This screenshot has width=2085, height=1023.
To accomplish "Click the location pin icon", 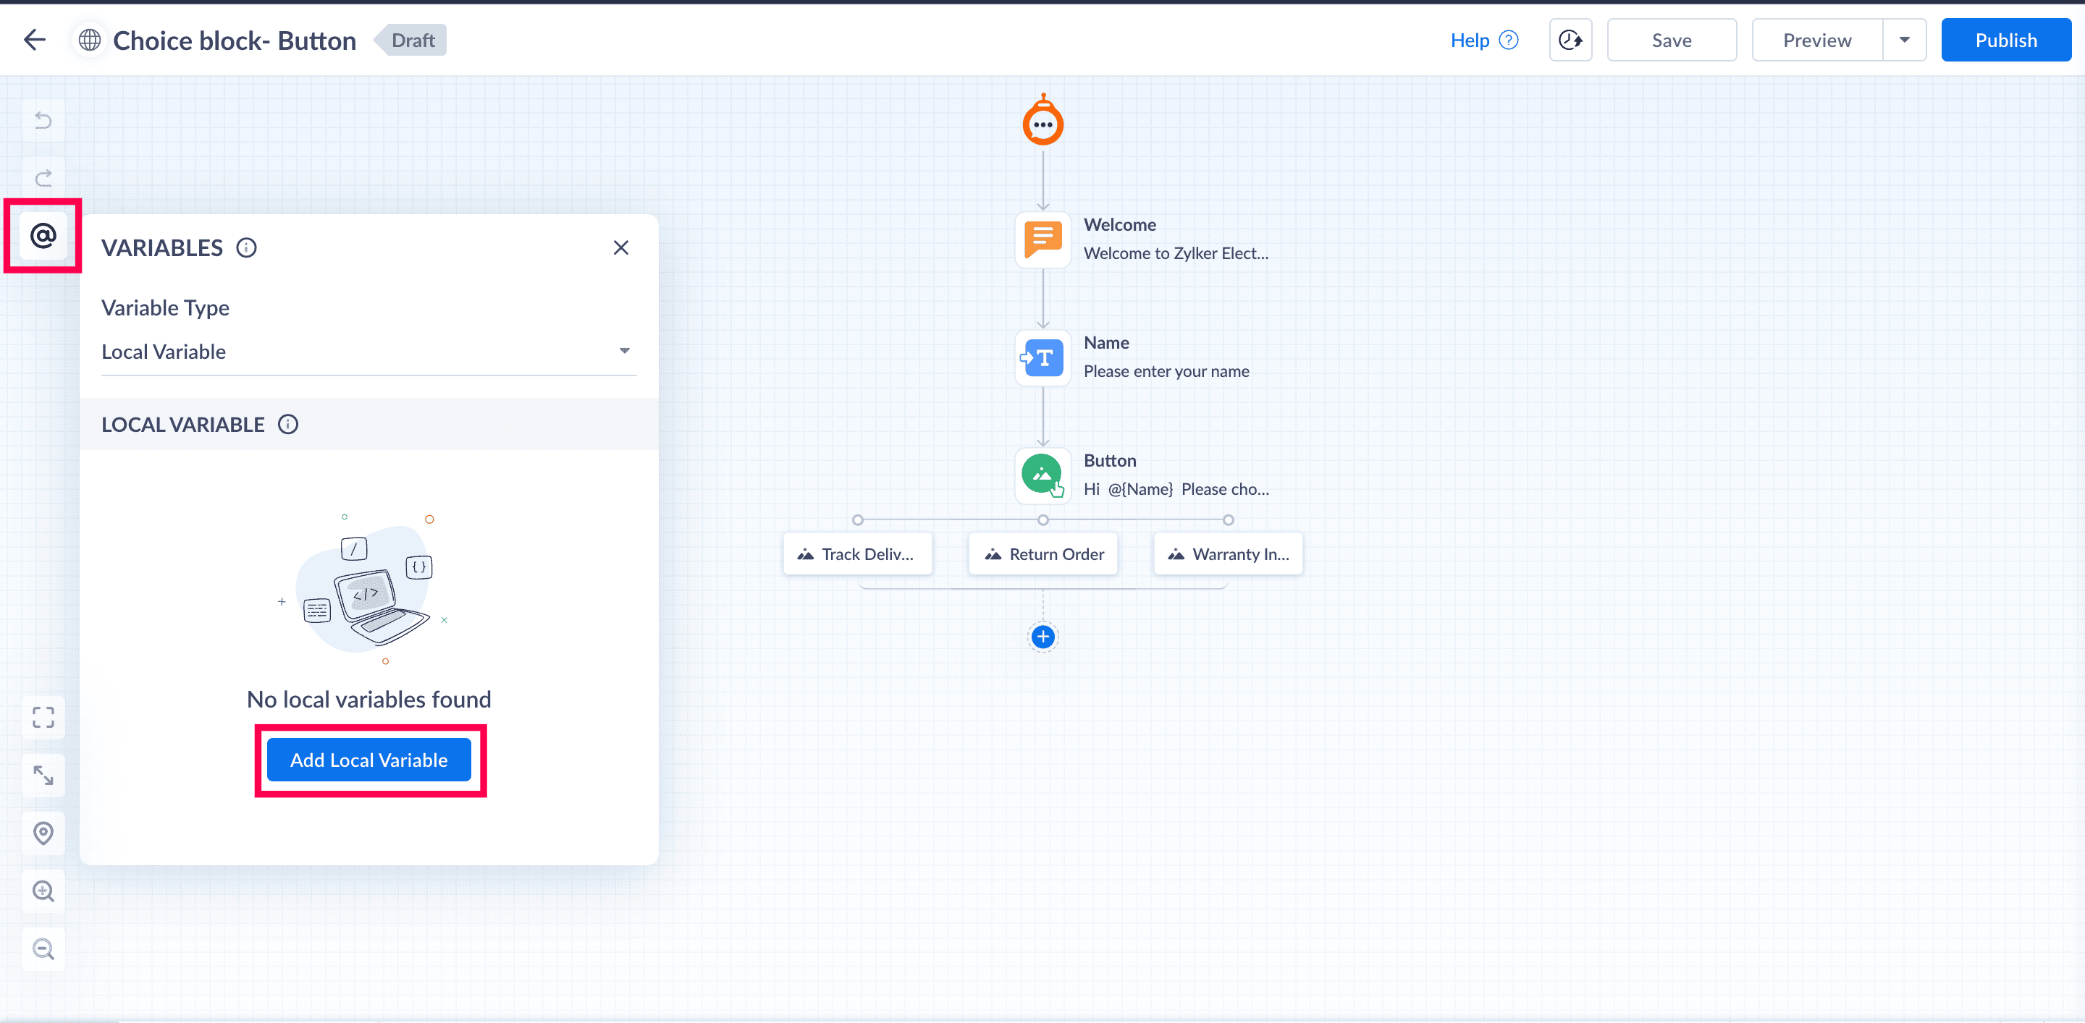I will [x=43, y=833].
